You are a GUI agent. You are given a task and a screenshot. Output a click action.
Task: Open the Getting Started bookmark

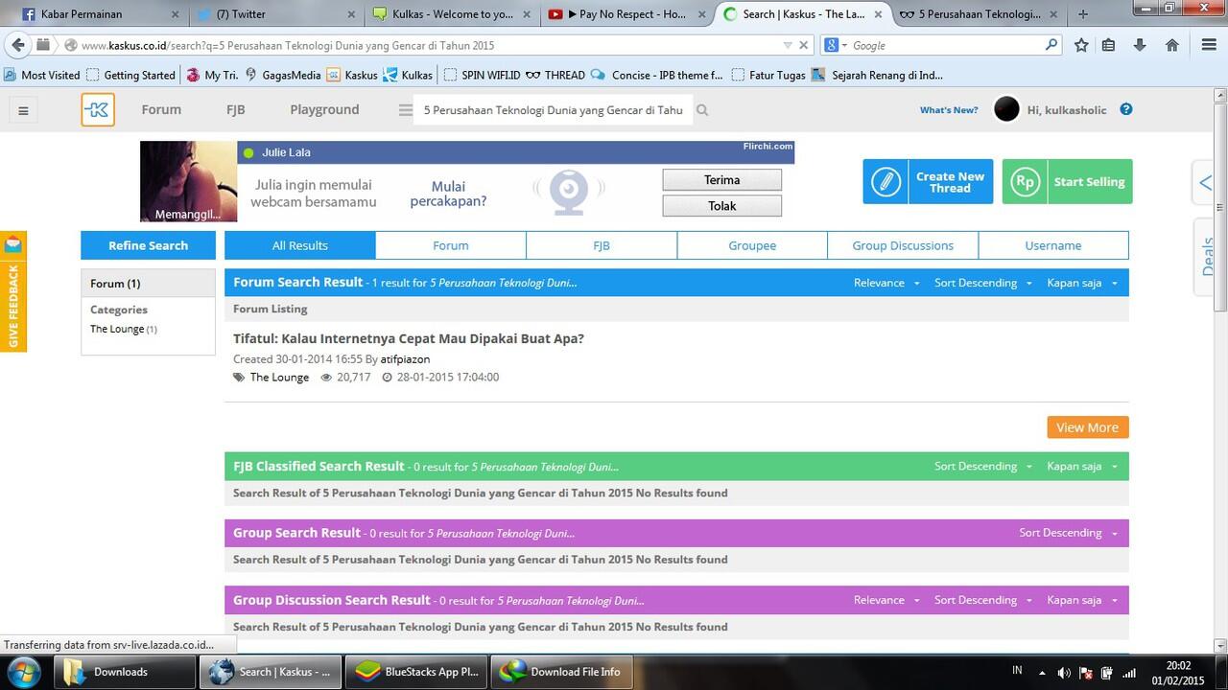tap(130, 75)
